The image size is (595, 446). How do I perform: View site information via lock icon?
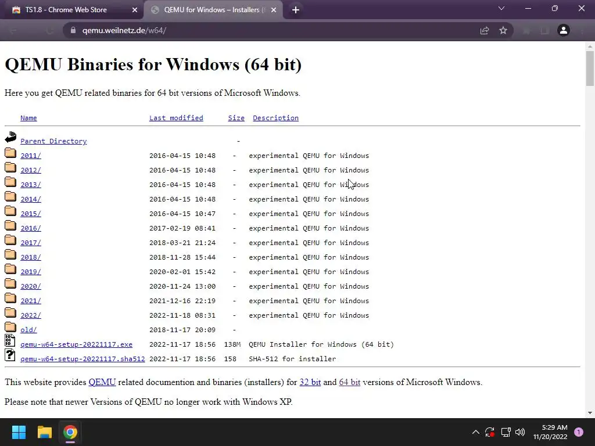pyautogui.click(x=73, y=30)
